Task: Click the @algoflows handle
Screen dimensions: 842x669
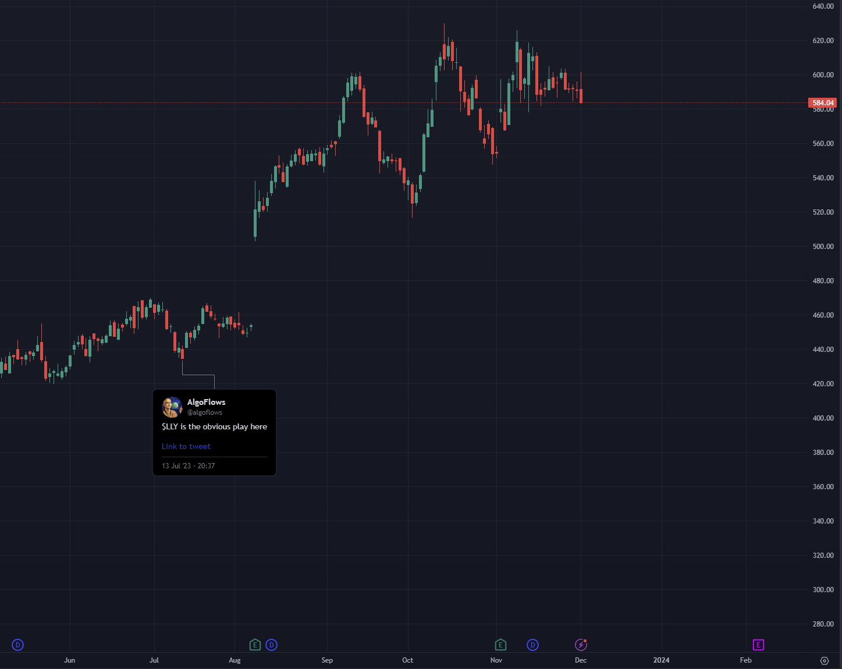Action: pos(205,412)
